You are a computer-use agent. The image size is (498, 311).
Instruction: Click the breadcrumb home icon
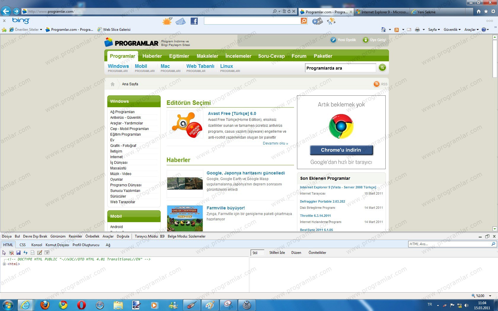[113, 84]
